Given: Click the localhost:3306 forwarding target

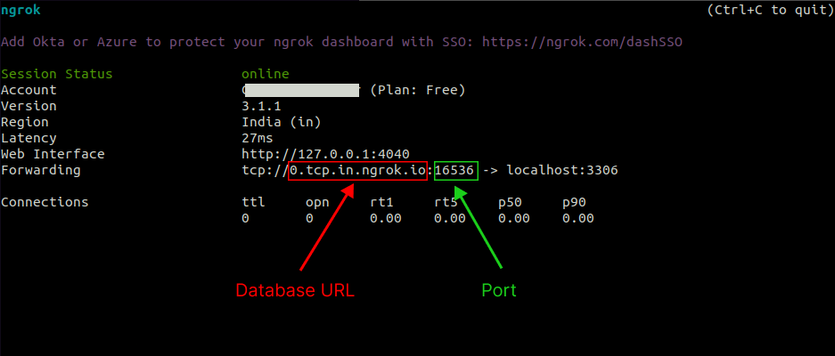Looking at the screenshot, I should (x=562, y=171).
